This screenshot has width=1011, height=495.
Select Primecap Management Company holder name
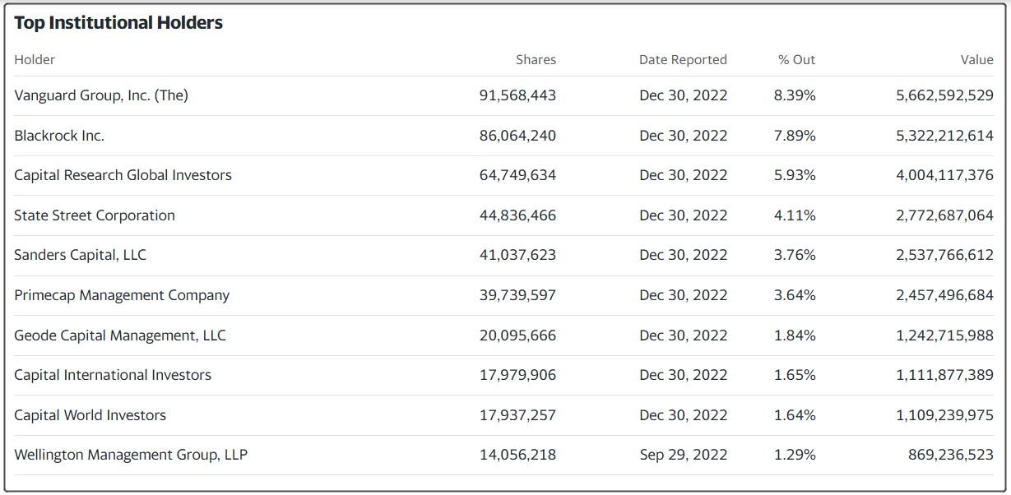pos(122,295)
